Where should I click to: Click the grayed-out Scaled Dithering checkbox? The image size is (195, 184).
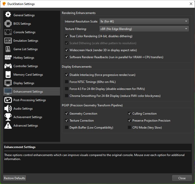pos(67,43)
